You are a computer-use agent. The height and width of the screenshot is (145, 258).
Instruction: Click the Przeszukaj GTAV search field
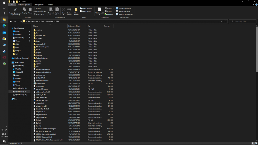pyautogui.click(x=243, y=21)
